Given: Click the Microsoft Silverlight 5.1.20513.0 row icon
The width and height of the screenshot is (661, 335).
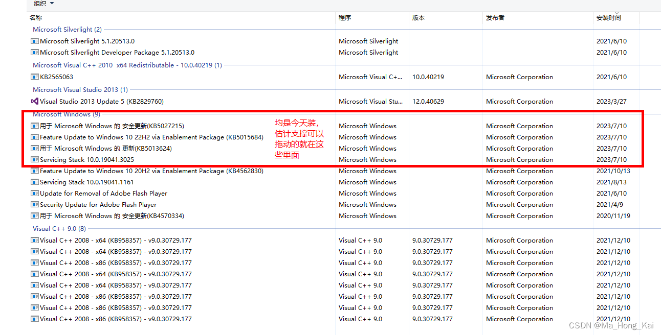Looking at the screenshot, I should tap(35, 41).
